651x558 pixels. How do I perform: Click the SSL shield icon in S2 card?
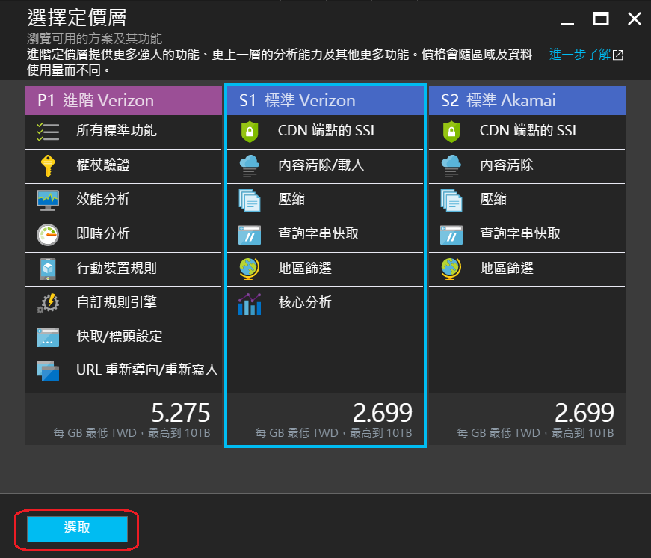pyautogui.click(x=451, y=132)
